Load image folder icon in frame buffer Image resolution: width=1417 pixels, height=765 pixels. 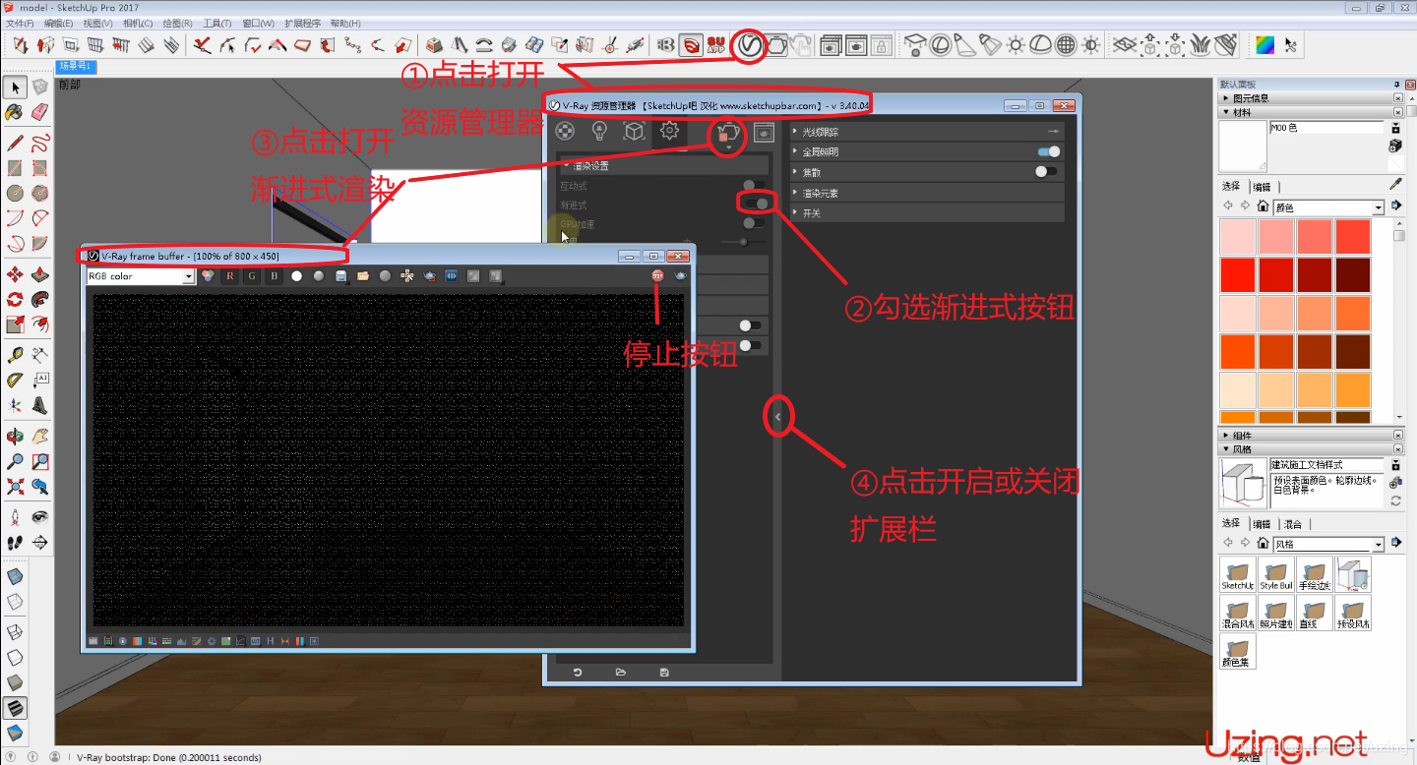pyautogui.click(x=363, y=276)
